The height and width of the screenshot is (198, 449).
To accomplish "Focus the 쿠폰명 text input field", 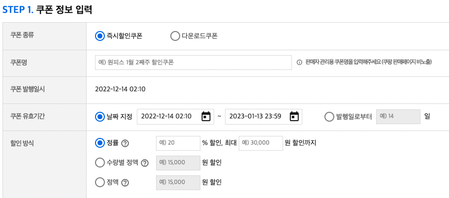I will pyautogui.click(x=193, y=63).
